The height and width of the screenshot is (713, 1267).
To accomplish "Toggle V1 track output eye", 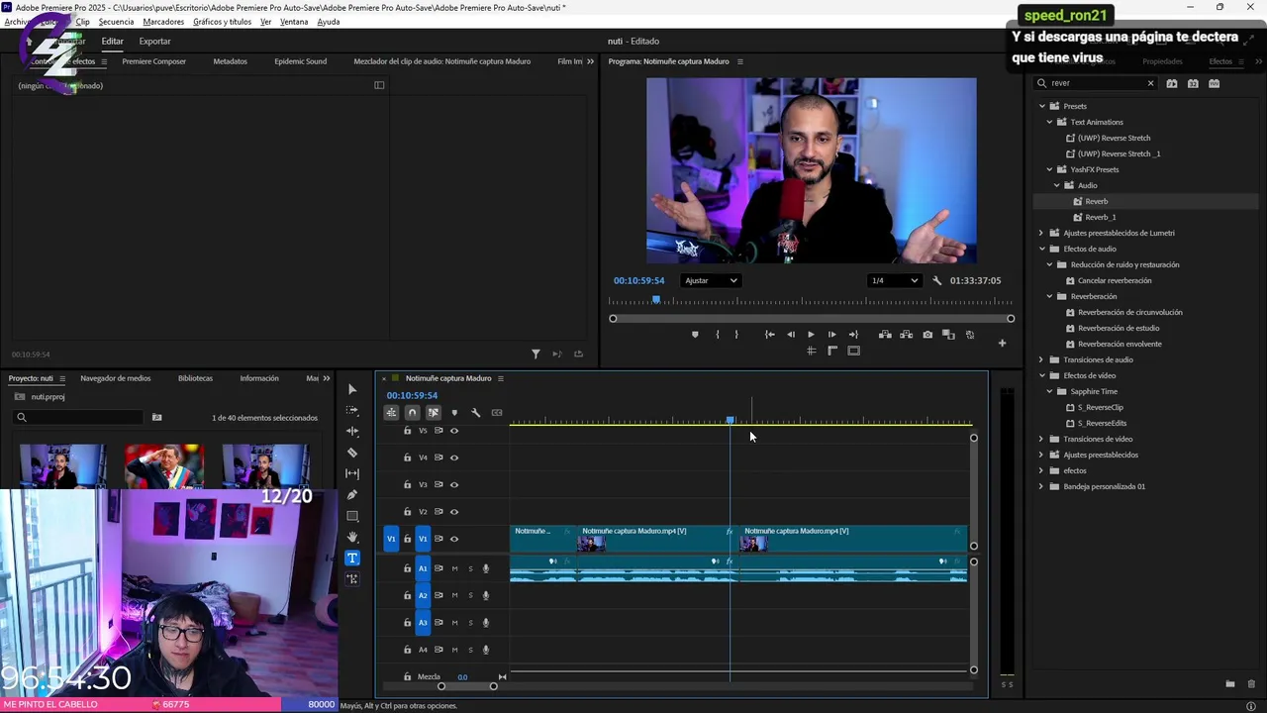I will coord(454,539).
